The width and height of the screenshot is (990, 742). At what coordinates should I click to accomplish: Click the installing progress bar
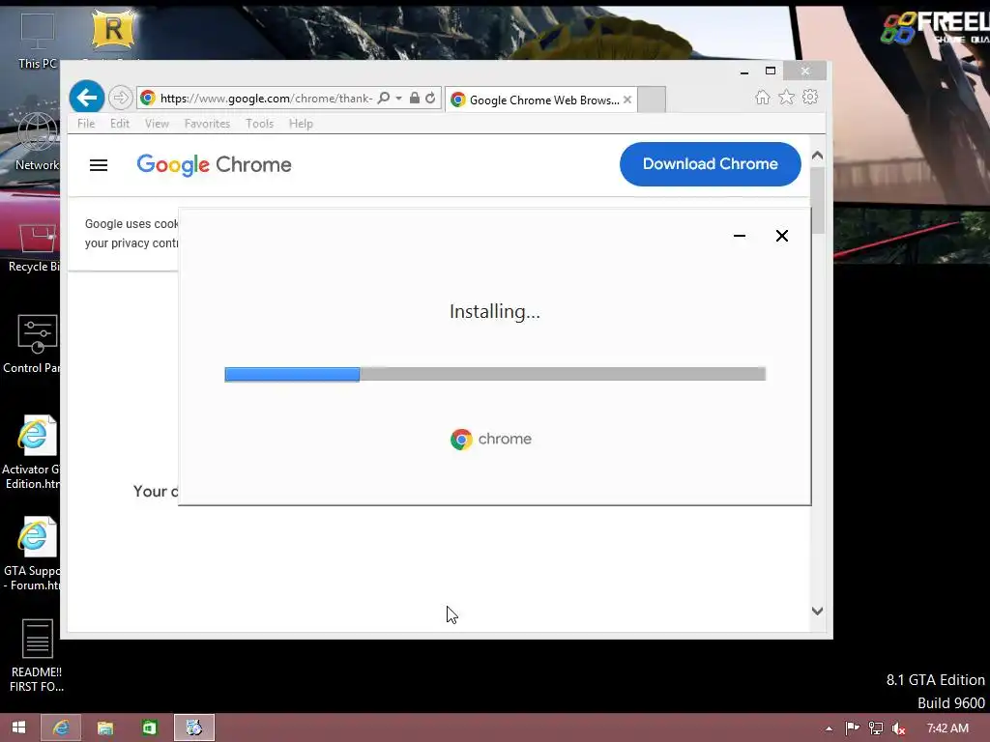(x=495, y=374)
